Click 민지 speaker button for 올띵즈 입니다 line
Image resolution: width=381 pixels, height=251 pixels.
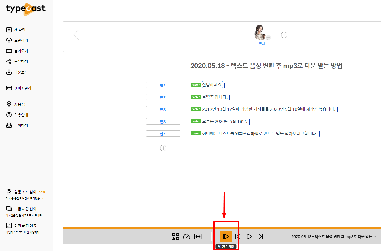coord(163,97)
